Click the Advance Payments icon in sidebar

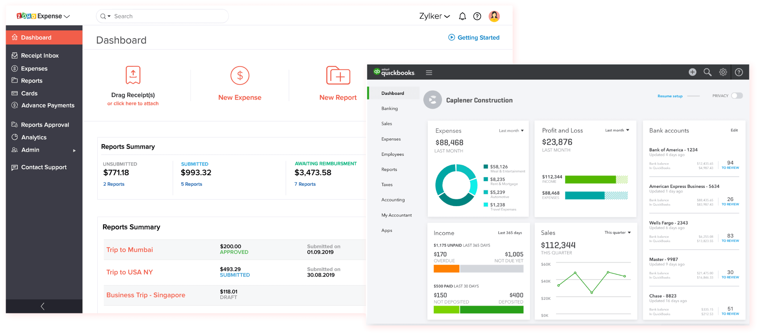[x=15, y=105]
